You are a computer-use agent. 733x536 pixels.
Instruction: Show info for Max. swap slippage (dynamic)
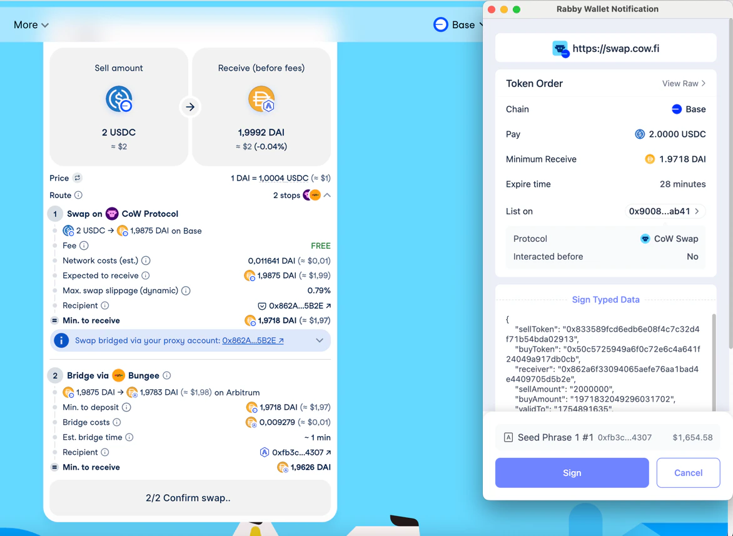(x=186, y=291)
